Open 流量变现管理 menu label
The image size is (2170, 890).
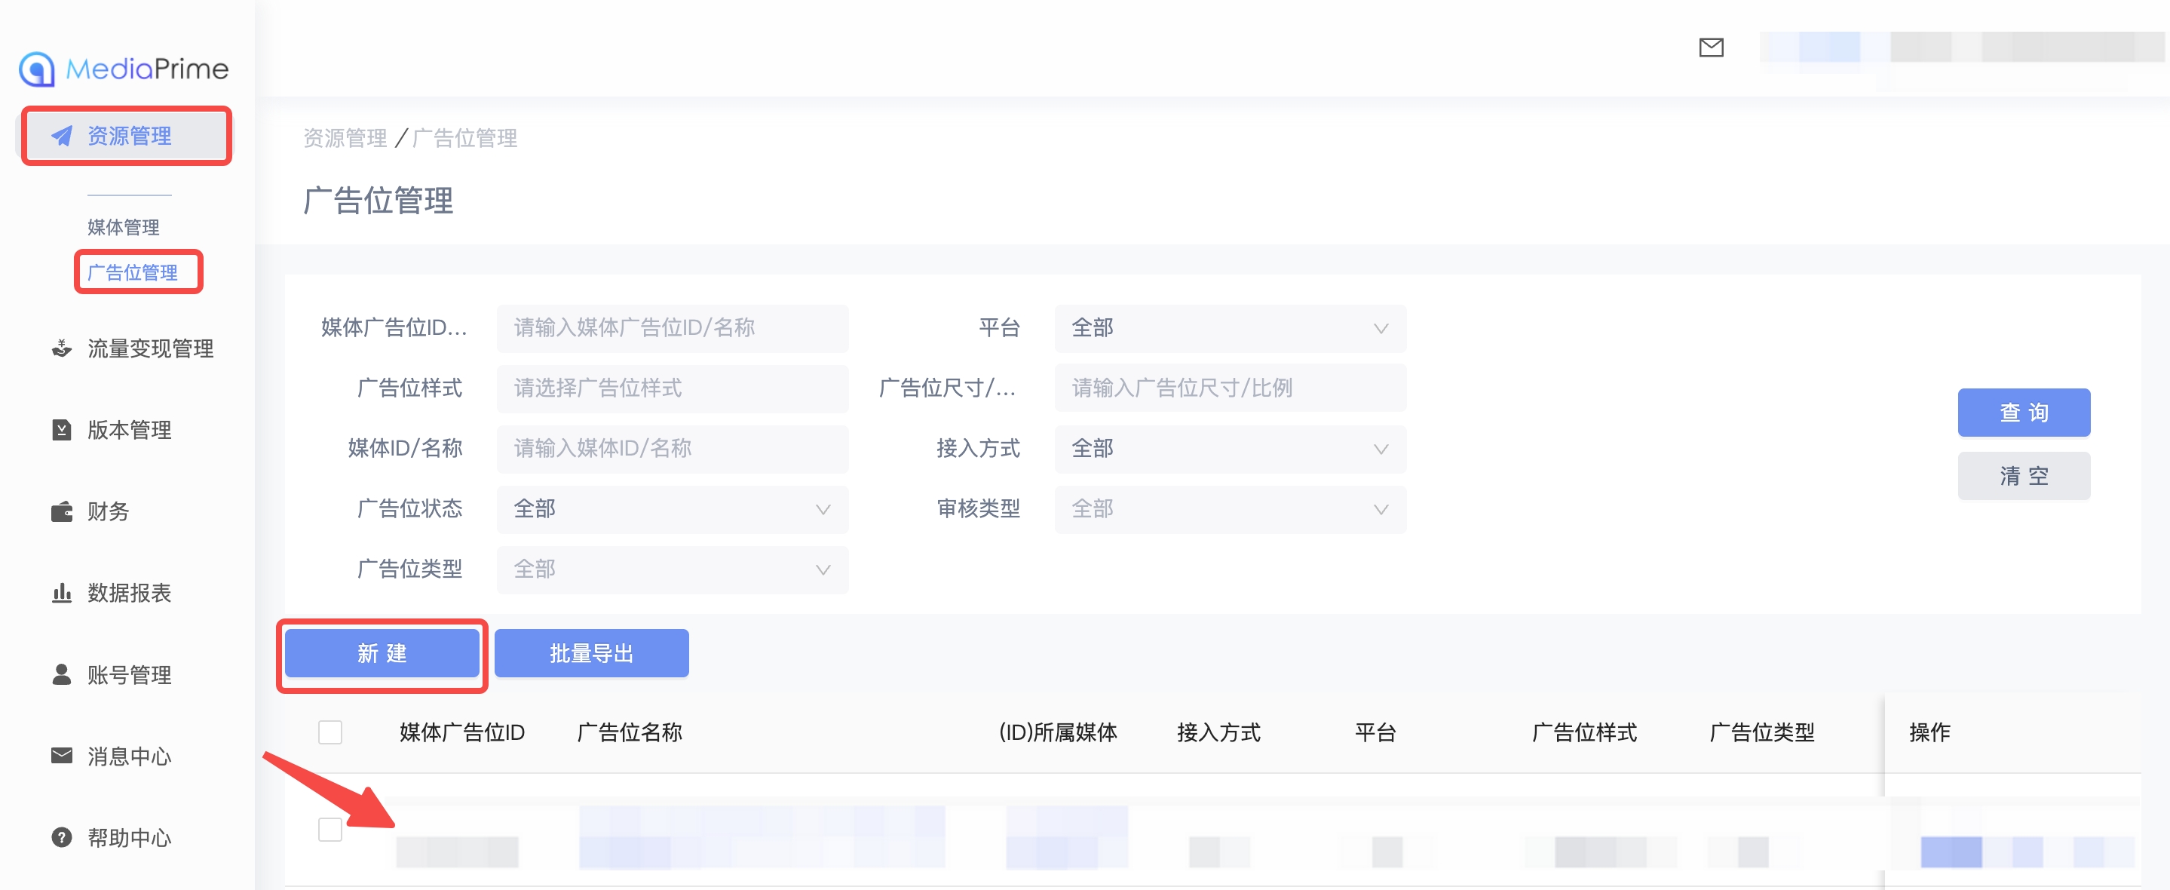[x=151, y=348]
